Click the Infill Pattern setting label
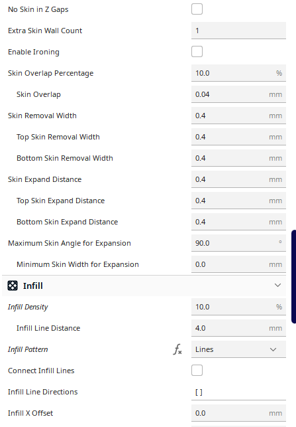The image size is (296, 427). [28, 349]
